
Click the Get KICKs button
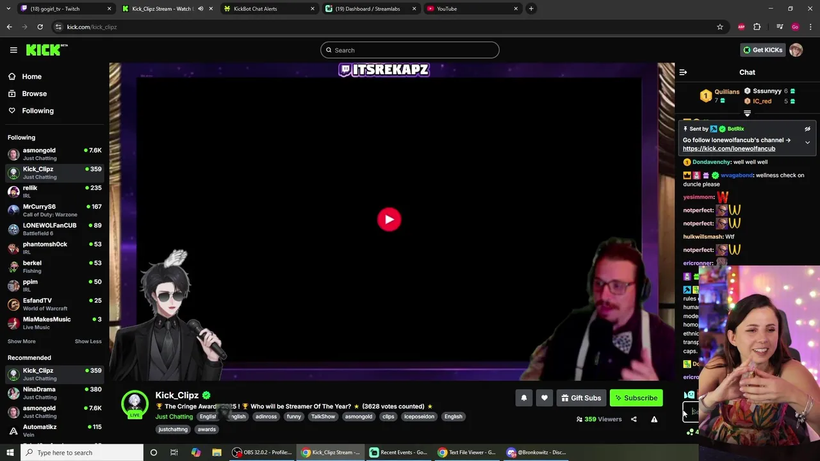tap(762, 50)
